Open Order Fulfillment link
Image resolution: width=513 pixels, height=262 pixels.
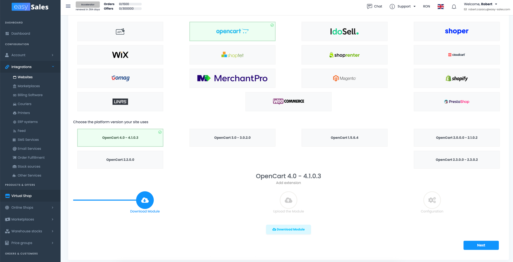coord(31,158)
